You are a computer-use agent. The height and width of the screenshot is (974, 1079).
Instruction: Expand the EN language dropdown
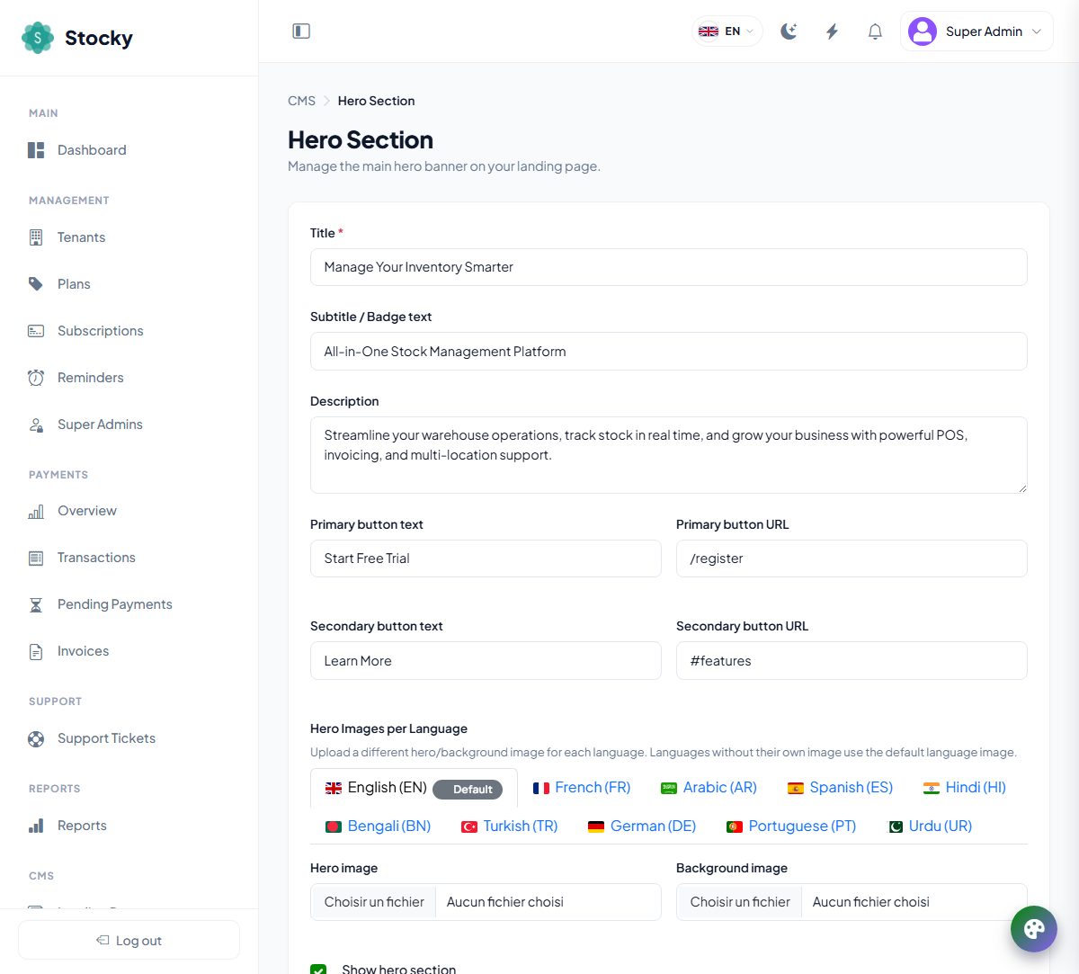pyautogui.click(x=727, y=31)
